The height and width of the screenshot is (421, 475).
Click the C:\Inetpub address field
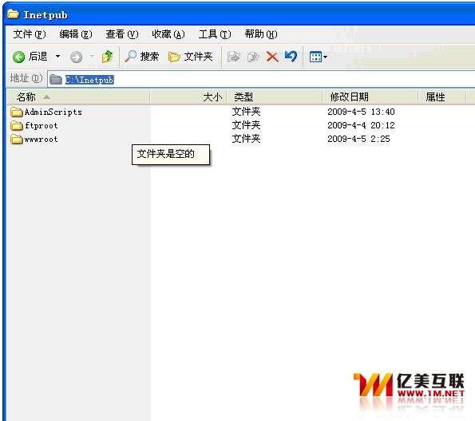point(261,80)
